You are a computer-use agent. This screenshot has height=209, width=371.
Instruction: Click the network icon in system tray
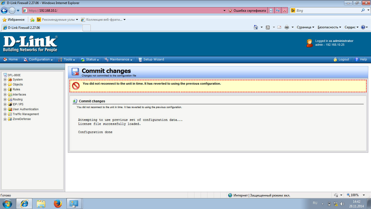[x=336, y=204]
